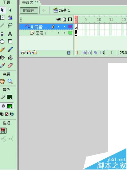Choose the Eraser tool
This screenshot has height=170, width=127.
[10, 65]
